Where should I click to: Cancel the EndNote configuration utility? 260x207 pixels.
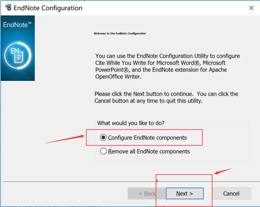pos(231,194)
